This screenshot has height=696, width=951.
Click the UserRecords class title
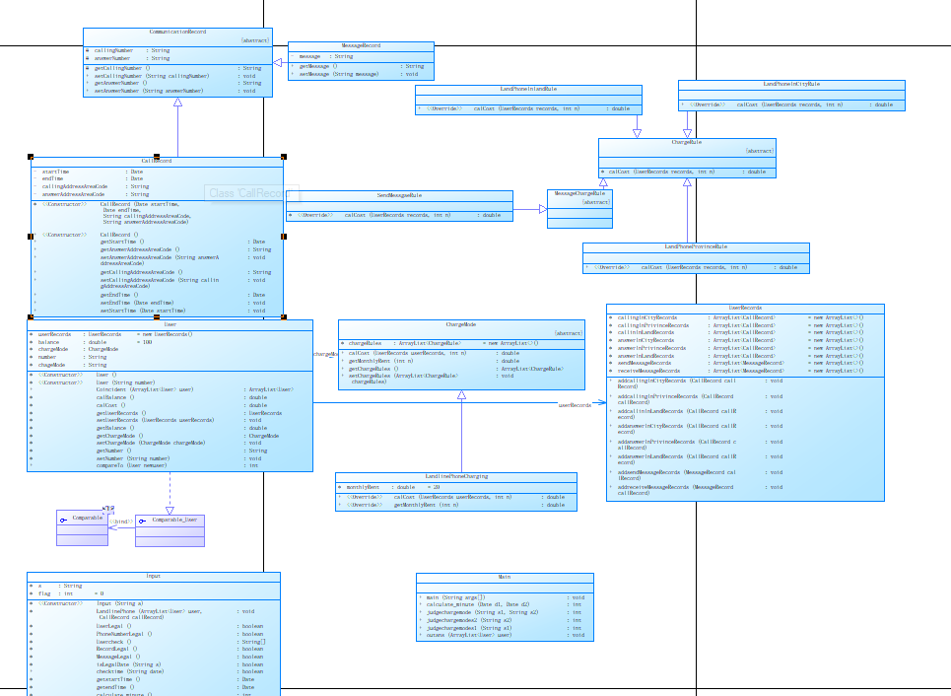coord(745,309)
